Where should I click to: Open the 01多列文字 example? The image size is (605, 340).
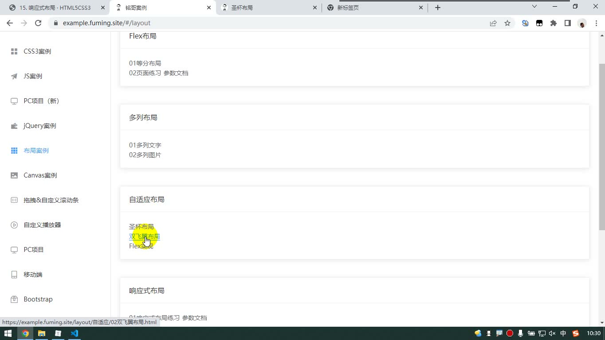(x=145, y=145)
